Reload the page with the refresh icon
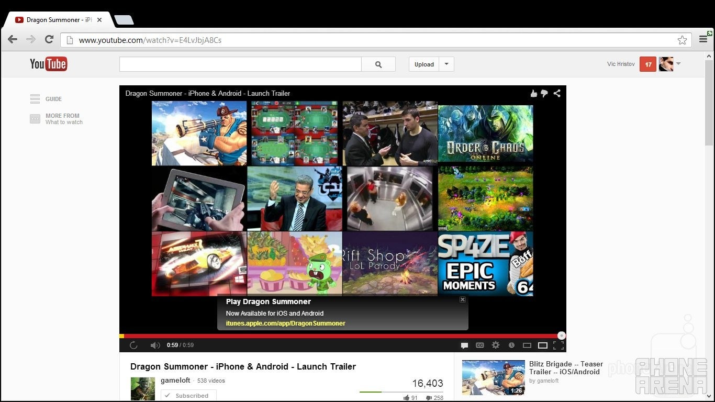This screenshot has width=715, height=402. click(49, 40)
